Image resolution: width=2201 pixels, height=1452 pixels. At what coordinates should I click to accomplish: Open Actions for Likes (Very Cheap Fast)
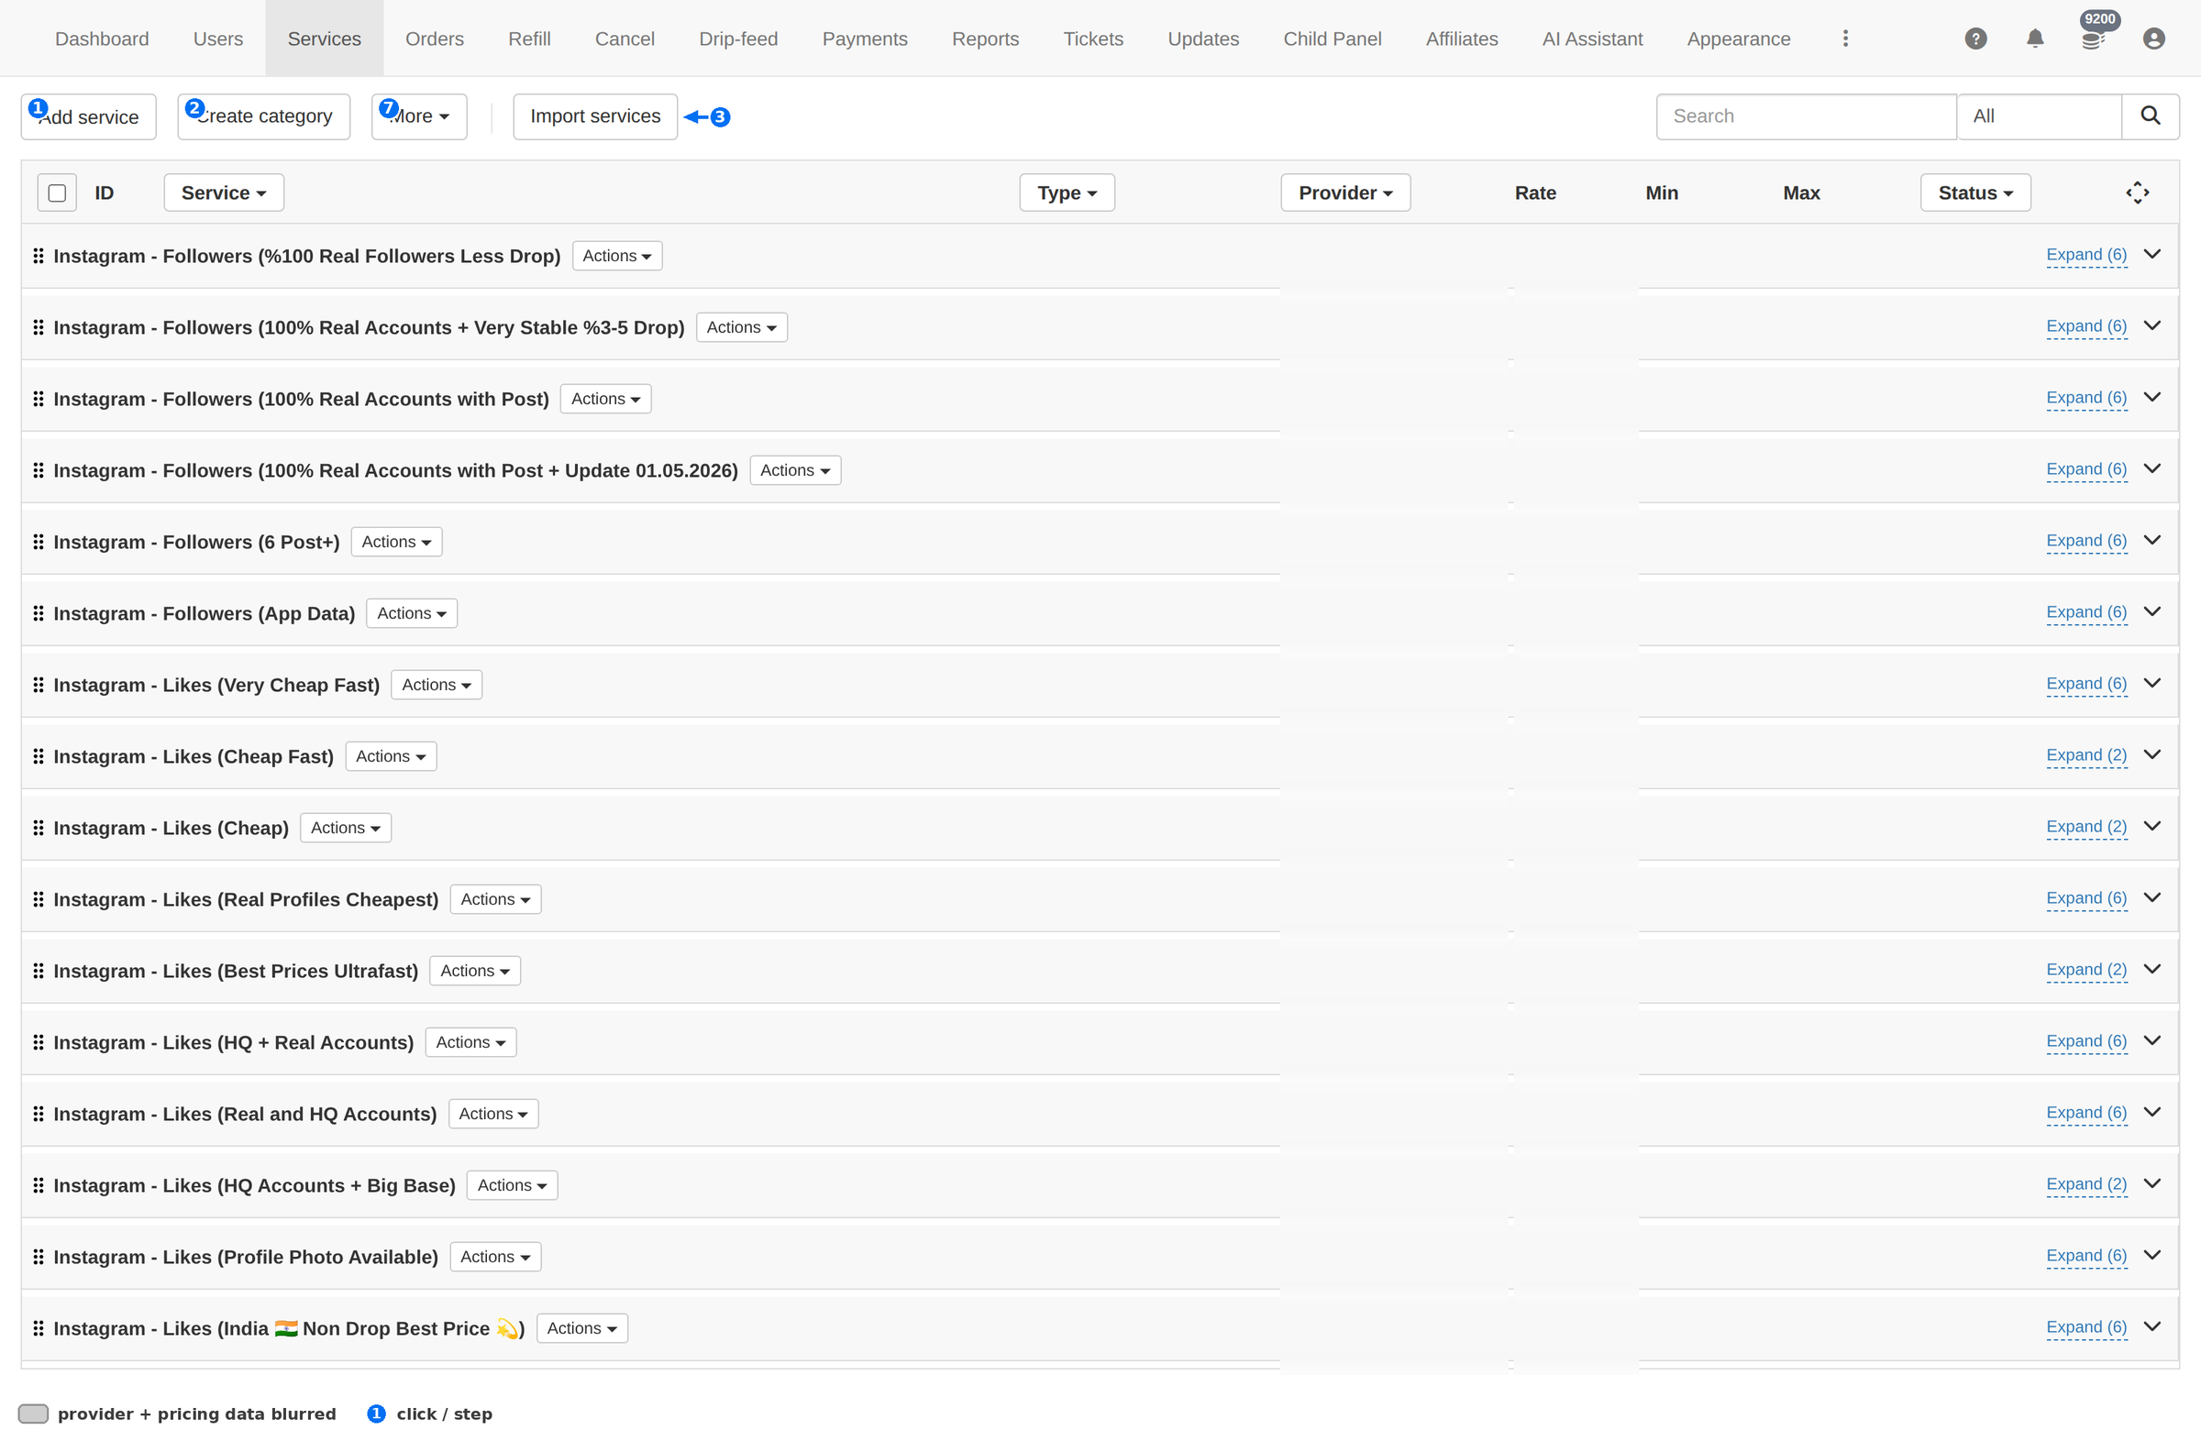tap(437, 685)
